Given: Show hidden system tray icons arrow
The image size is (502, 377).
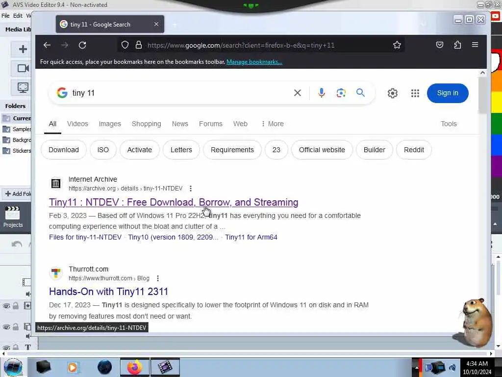Looking at the screenshot, I should 417,367.
